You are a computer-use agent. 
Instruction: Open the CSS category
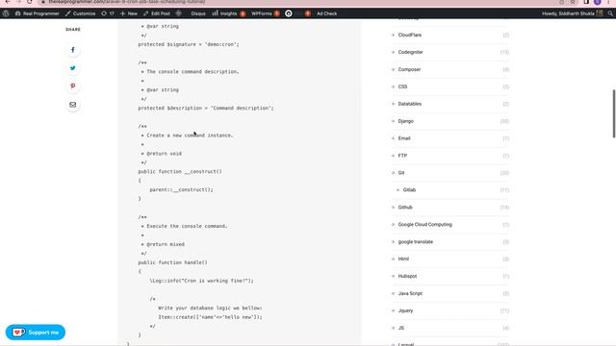pyautogui.click(x=402, y=86)
